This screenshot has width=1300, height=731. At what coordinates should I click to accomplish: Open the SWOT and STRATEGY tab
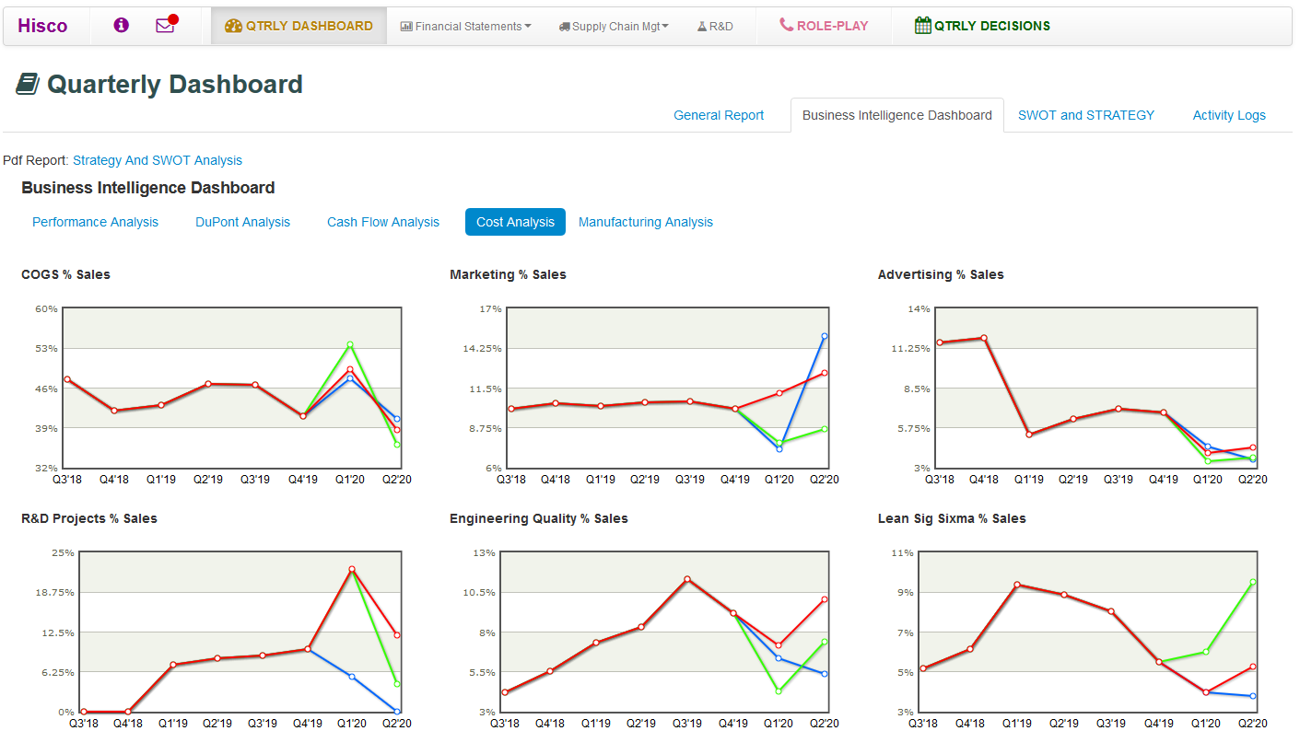pyautogui.click(x=1085, y=115)
